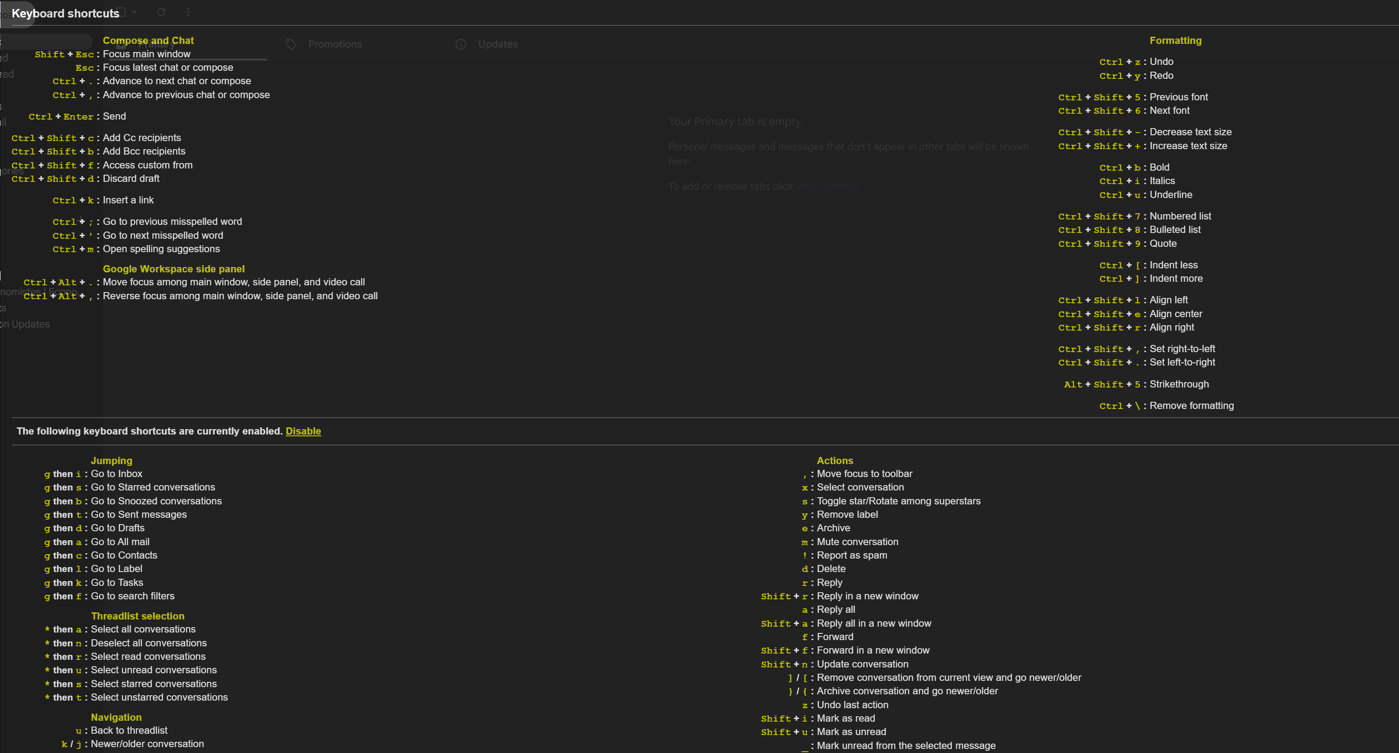Click 'Mute conversation' shortcut text

pos(857,542)
